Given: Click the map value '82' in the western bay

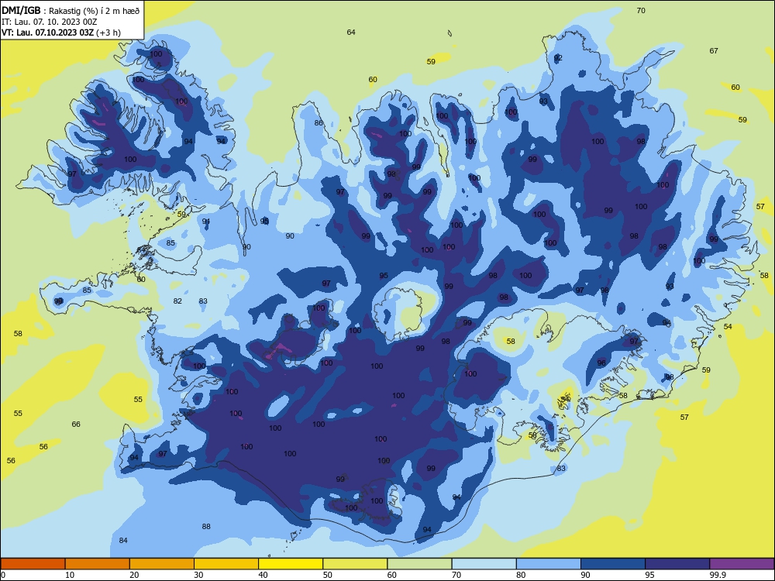Looking at the screenshot, I should pos(177,301).
